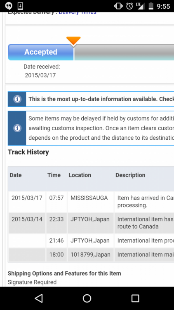Tap the Hangouts notification icon in status bar
The image size is (174, 310).
tap(9, 6)
